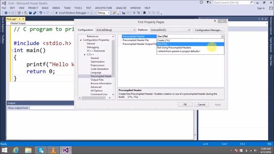Viewport: 274px width, 154px height.
Task: Click the account avatar icon beside Sign in
Action: (x=271, y=8)
